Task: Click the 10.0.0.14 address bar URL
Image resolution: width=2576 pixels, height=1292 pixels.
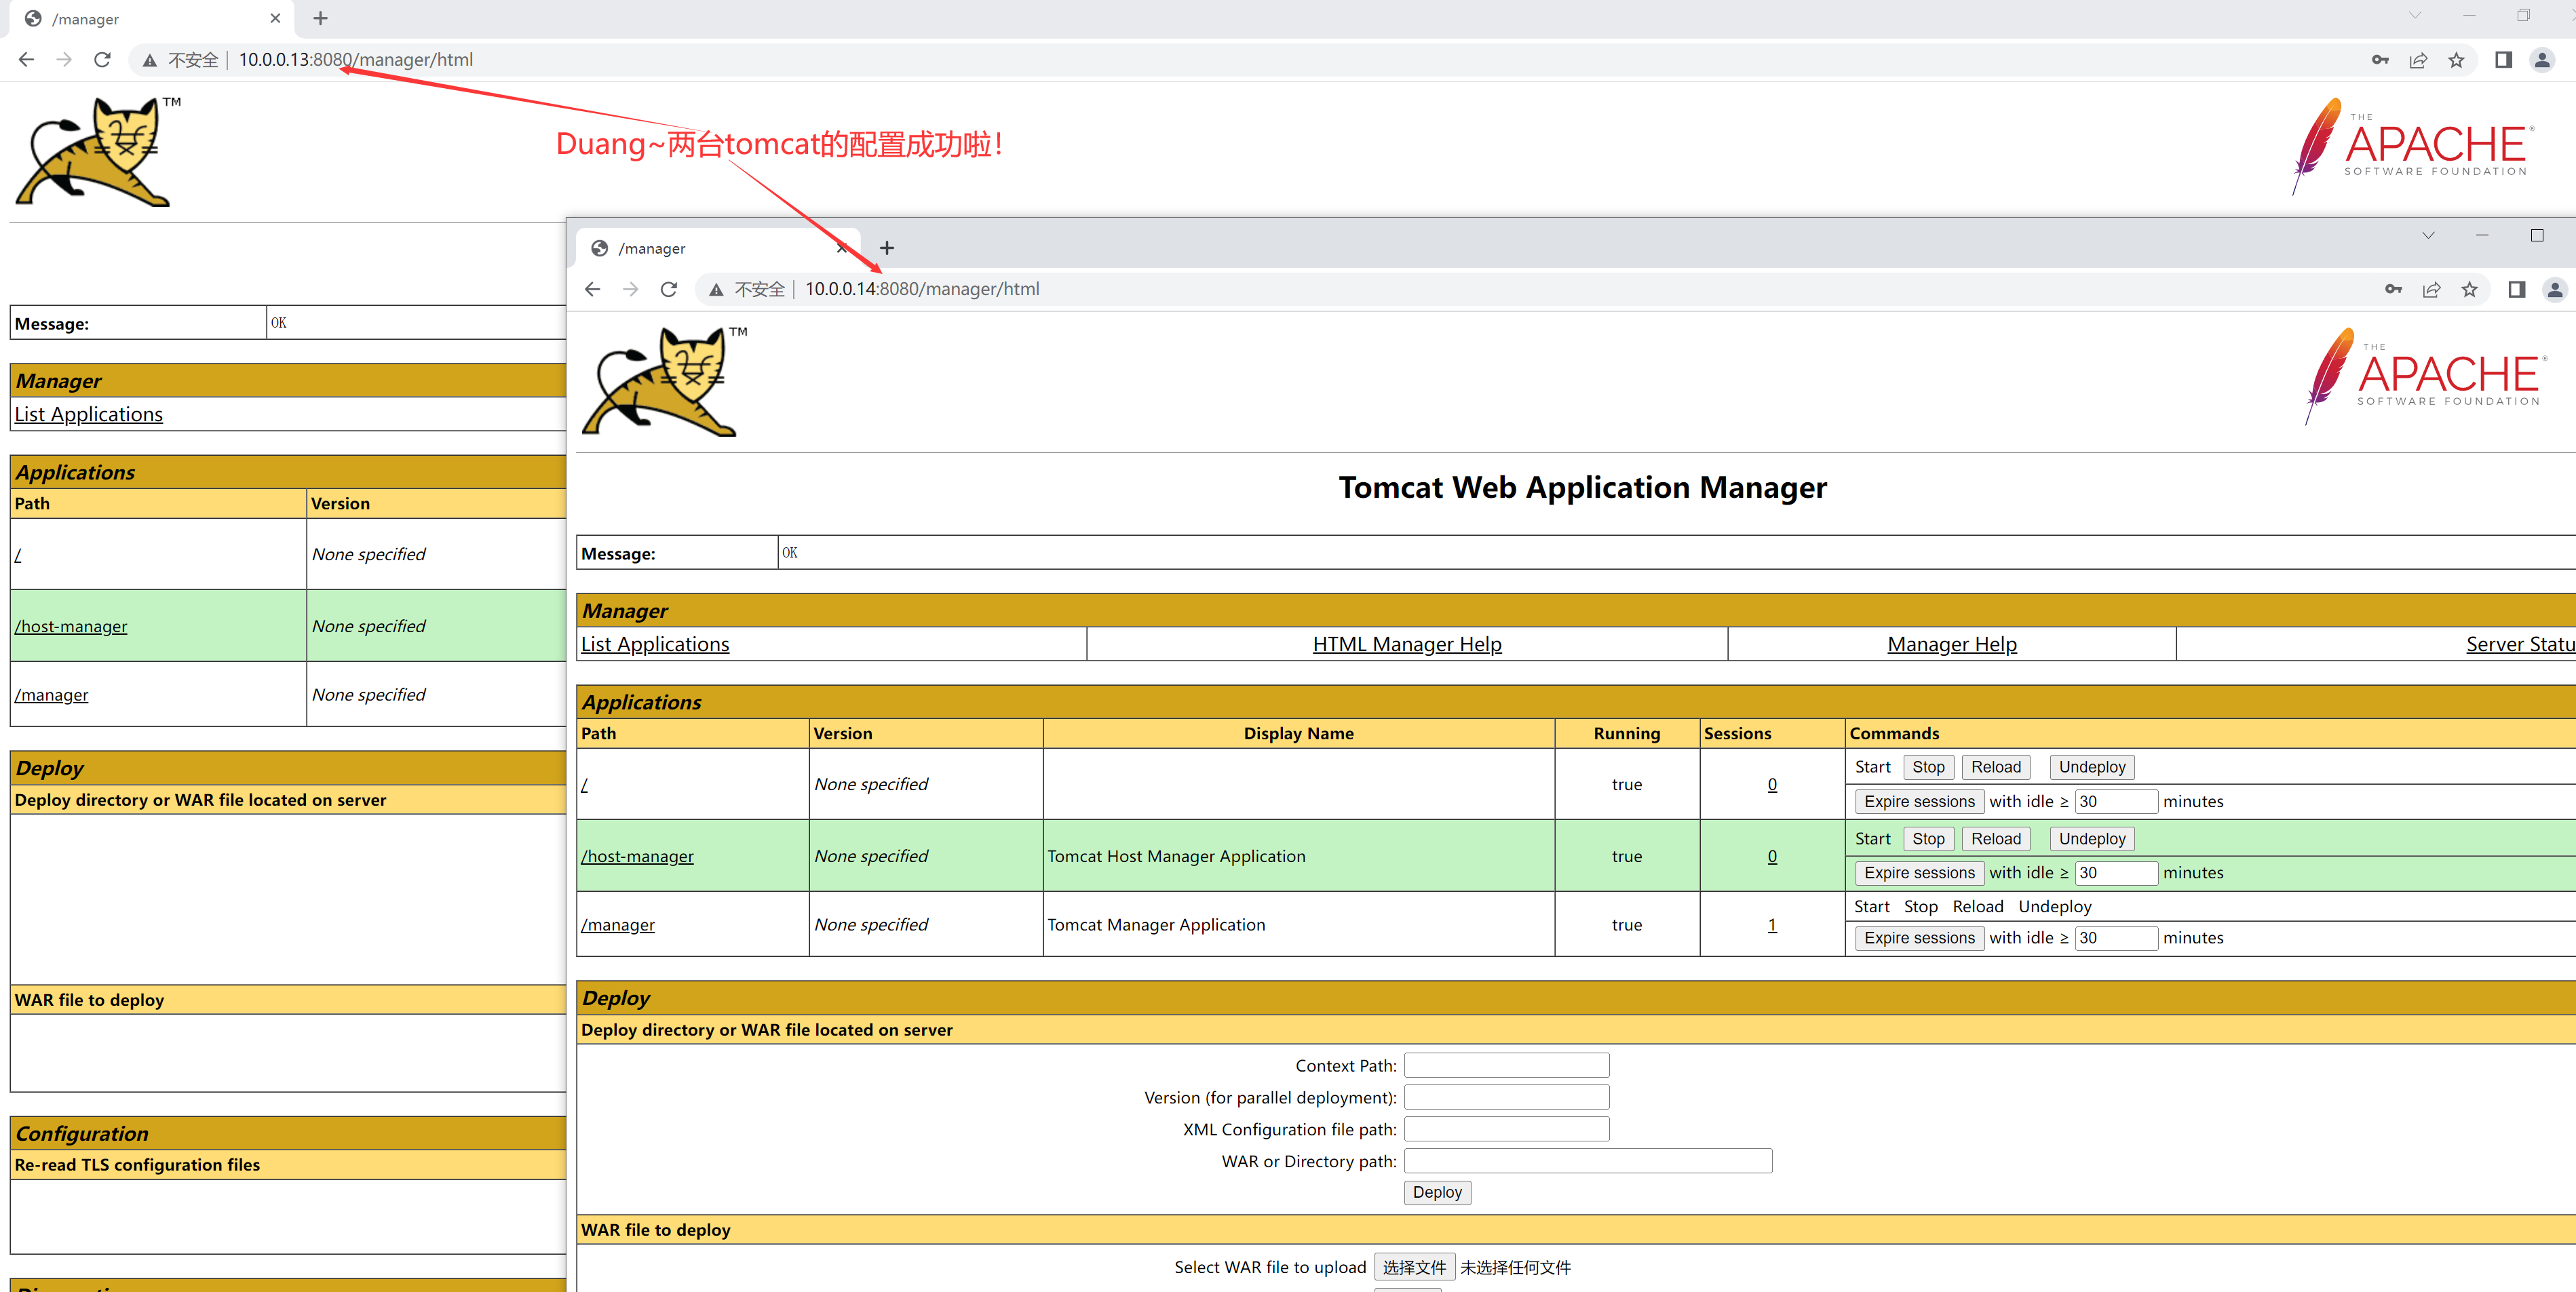Action: pyautogui.click(x=921, y=289)
